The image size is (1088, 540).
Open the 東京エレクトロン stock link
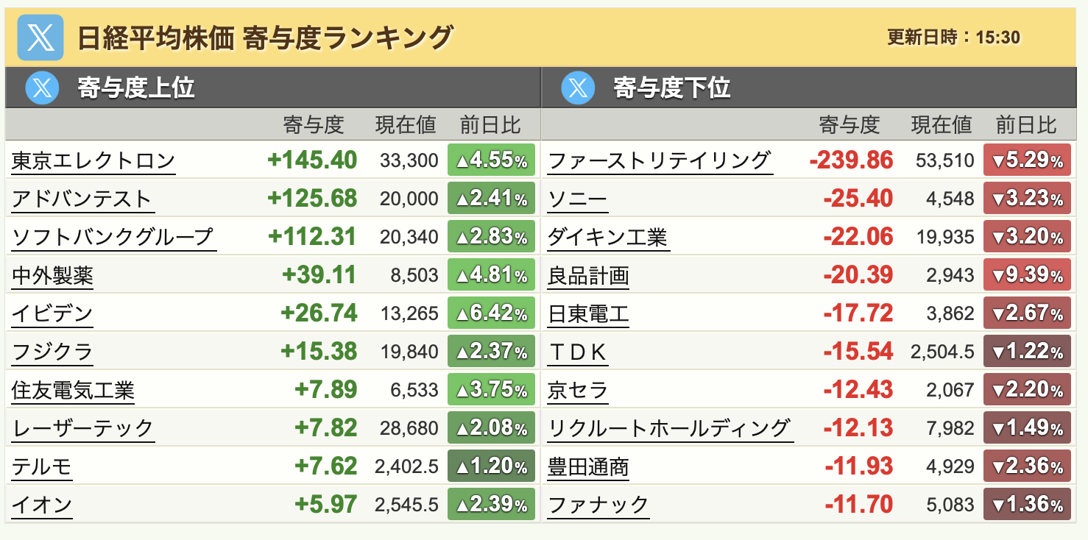pyautogui.click(x=93, y=160)
